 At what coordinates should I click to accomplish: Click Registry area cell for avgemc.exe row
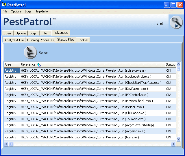pos(12,131)
